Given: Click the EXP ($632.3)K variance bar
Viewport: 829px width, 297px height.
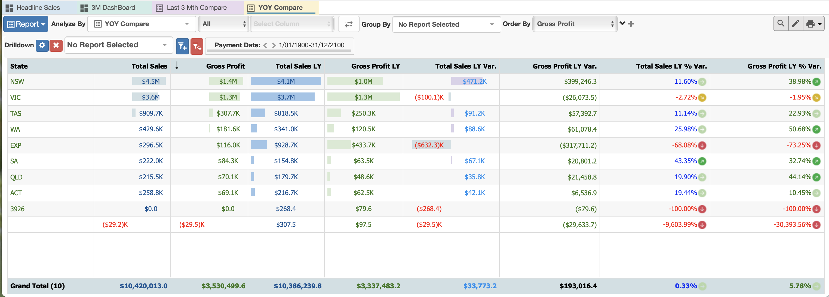Looking at the screenshot, I should tap(431, 145).
